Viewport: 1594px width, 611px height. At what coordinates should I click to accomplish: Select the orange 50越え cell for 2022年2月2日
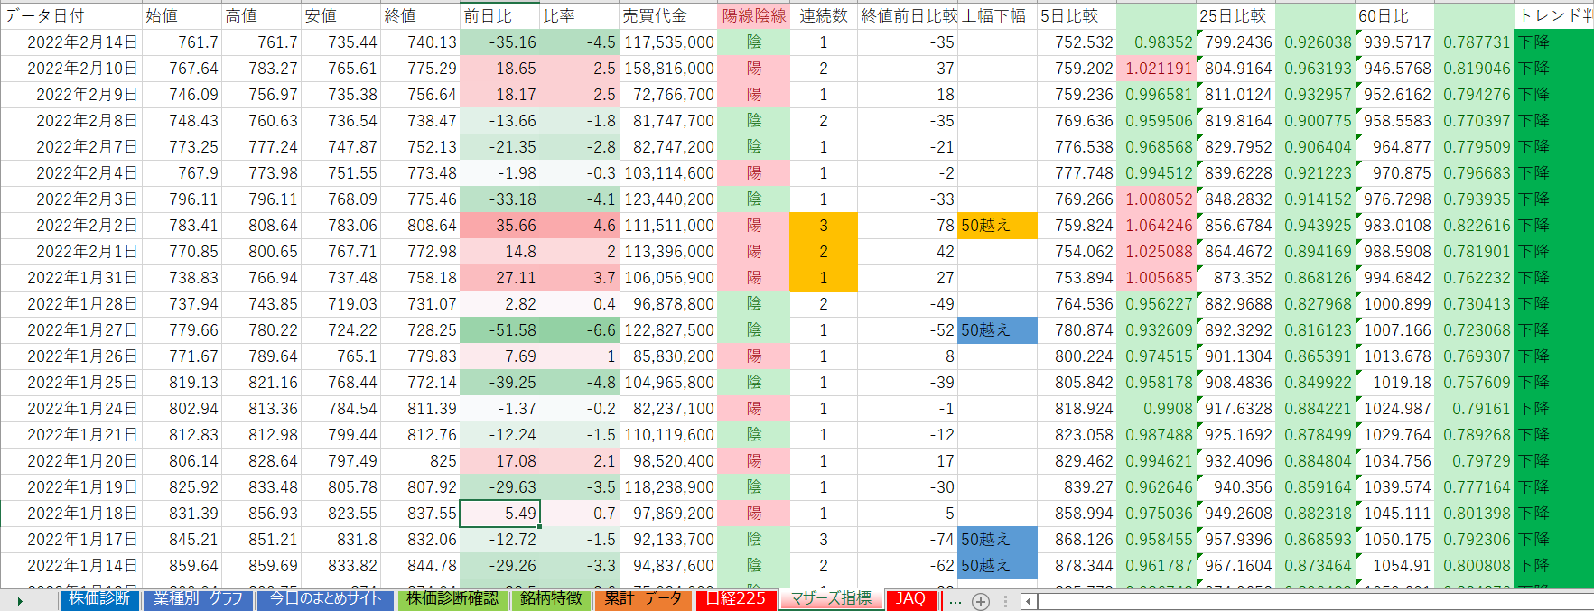[997, 226]
